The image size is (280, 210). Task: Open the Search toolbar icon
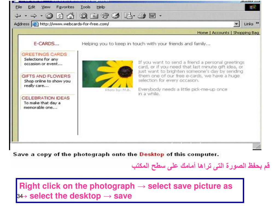click(x=83, y=16)
